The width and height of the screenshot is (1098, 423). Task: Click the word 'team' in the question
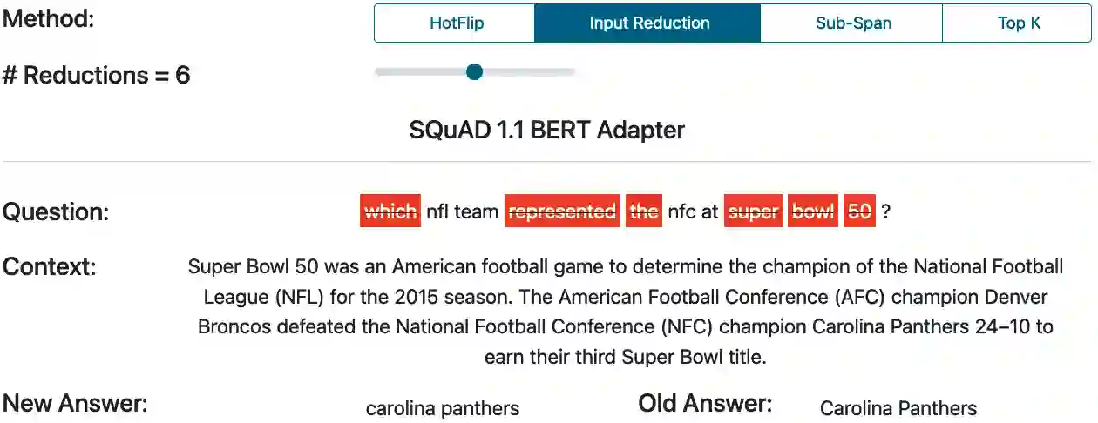pyautogui.click(x=477, y=211)
